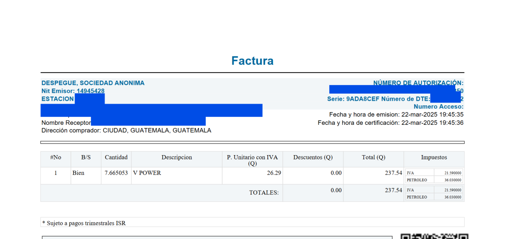Click the PETROLEO tax entry in TOTALES row
The height and width of the screenshot is (239, 505).
[417, 197]
